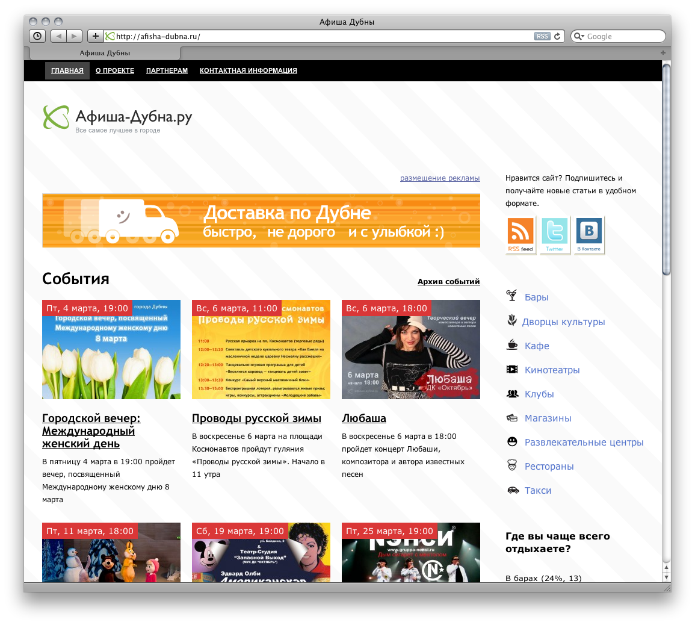Image resolution: width=695 pixels, height=625 pixels.
Task: Open the Пт, 25 марта event thumbnail
Action: 411,552
